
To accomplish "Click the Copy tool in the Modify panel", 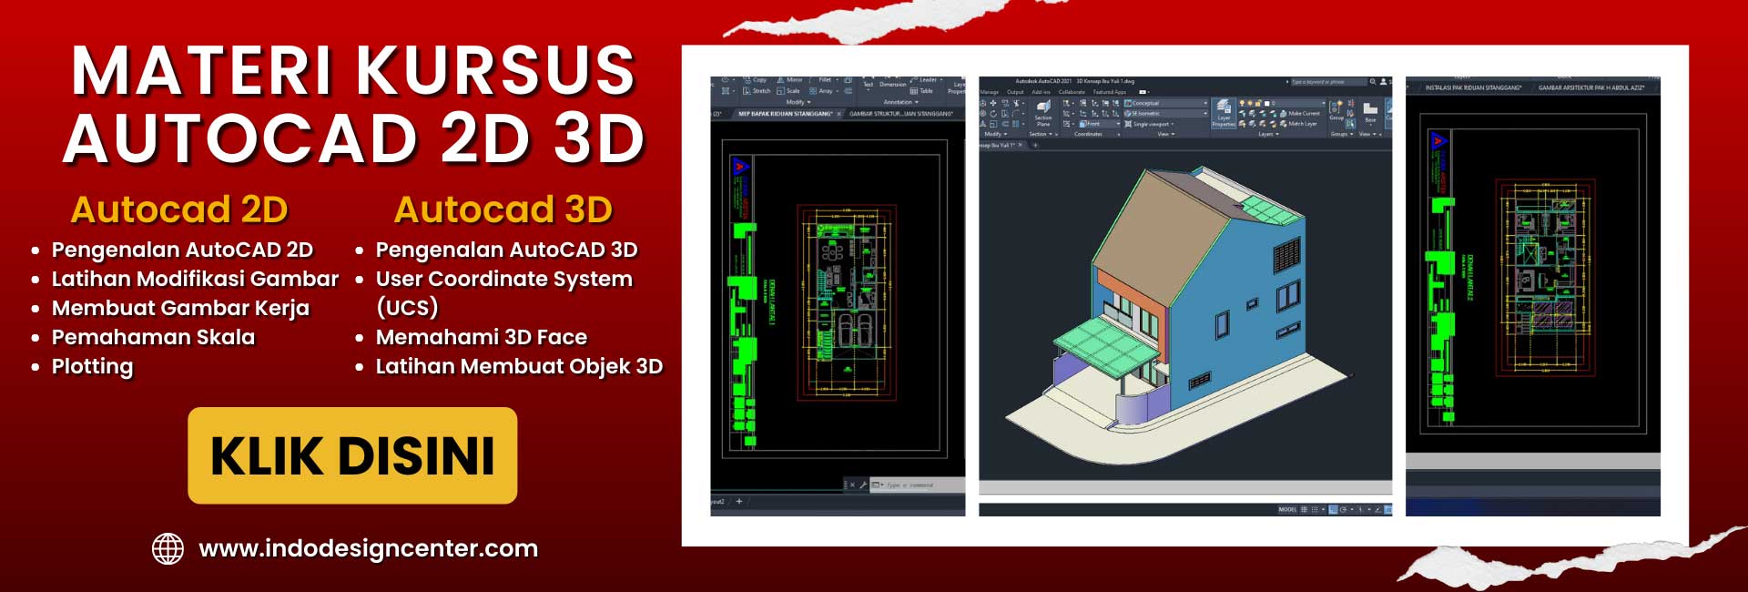I will (755, 80).
